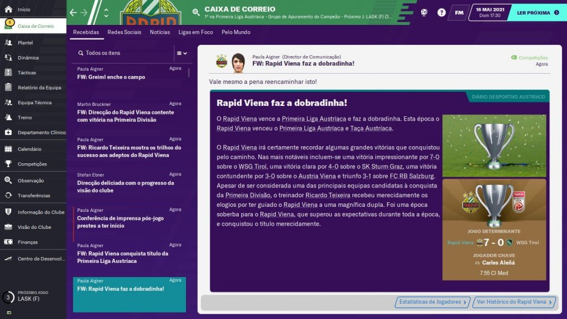
Task: Click the Rapid club badge in header
Action: click(x=151, y=12)
